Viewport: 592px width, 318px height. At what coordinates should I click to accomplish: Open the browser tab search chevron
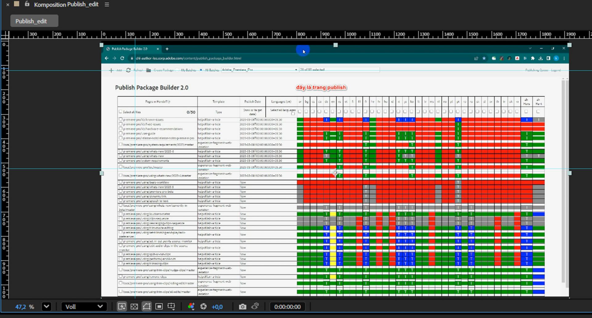530,48
